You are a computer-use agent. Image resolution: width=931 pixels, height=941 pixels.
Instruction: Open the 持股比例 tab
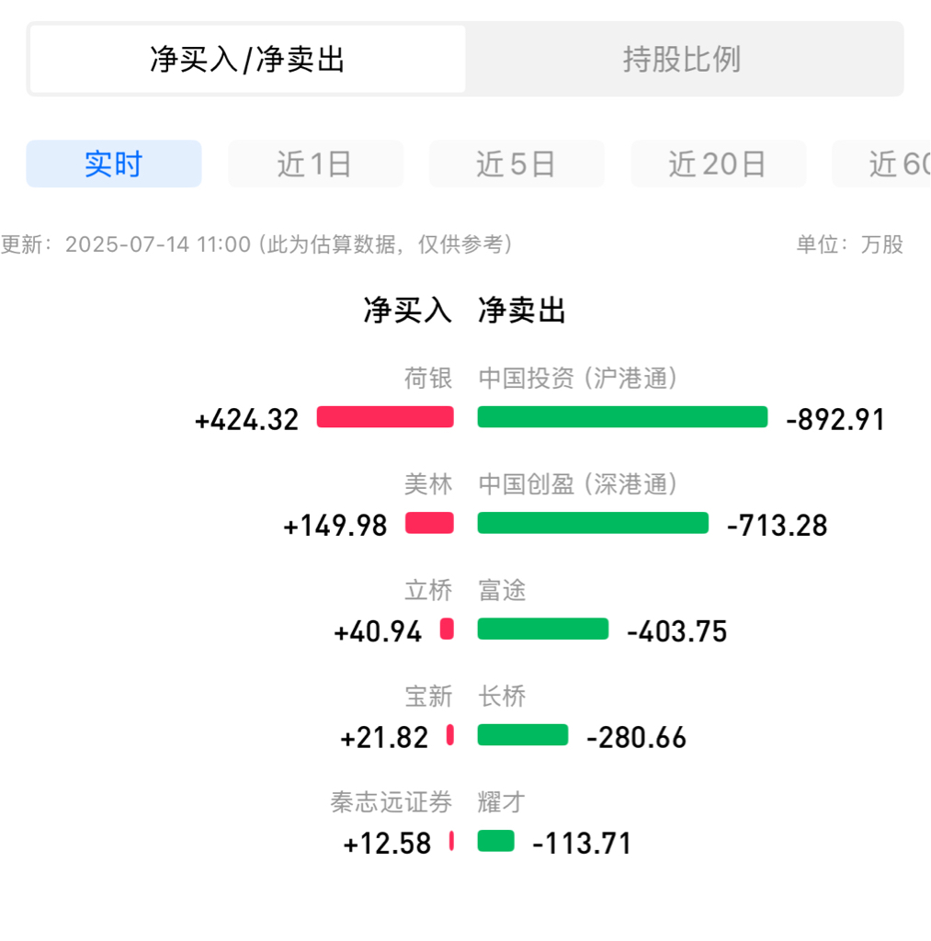[683, 59]
